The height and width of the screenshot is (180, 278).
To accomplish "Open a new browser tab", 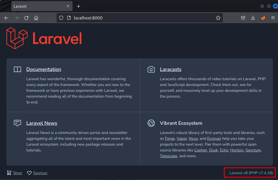I will pyautogui.click(x=78, y=6).
